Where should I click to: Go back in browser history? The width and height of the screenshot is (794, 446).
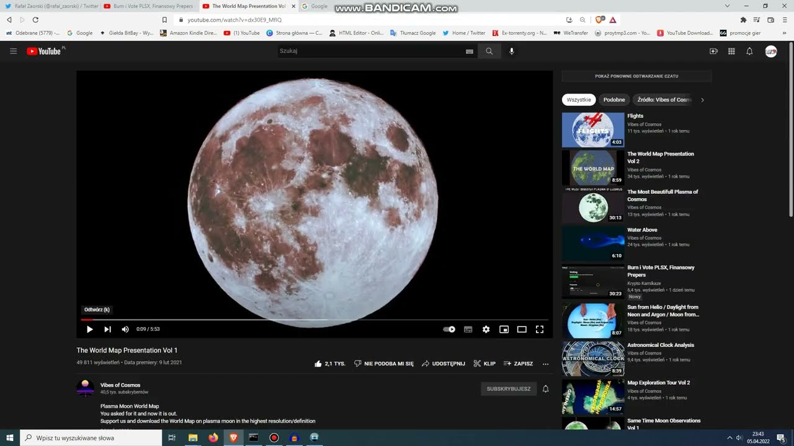click(x=9, y=20)
